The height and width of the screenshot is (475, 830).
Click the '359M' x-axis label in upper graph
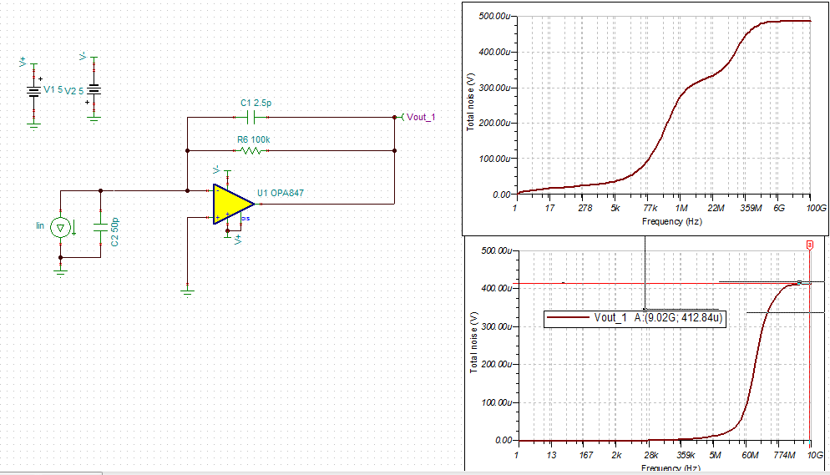coord(751,208)
